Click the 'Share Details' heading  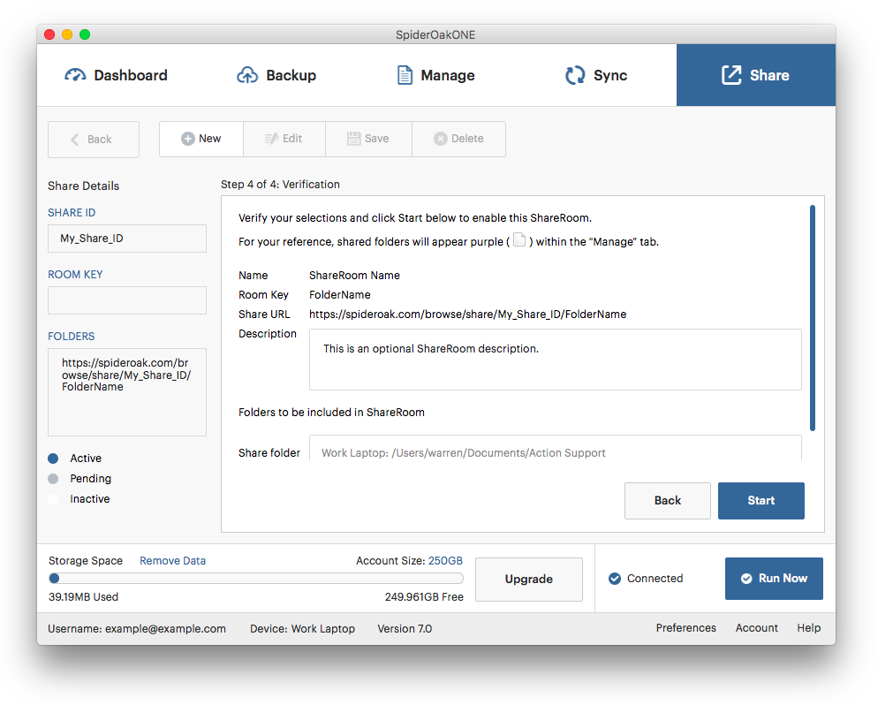84,186
